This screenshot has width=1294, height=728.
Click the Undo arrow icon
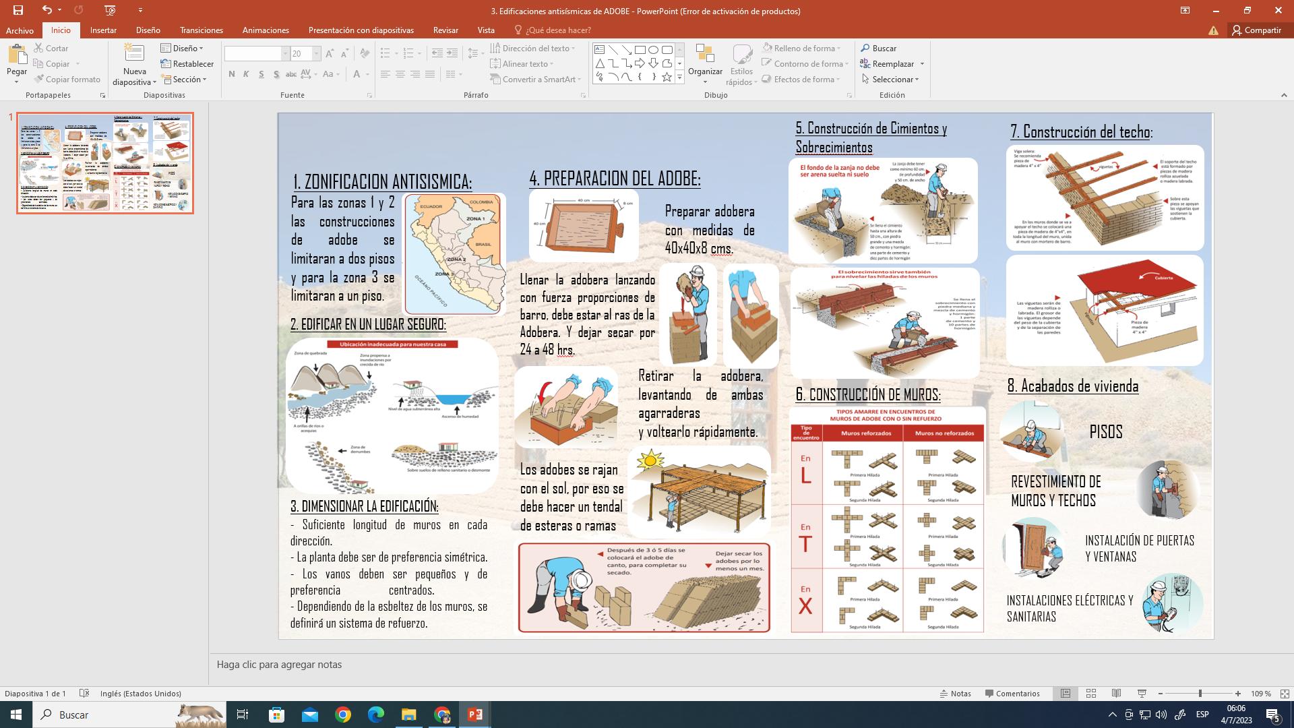pyautogui.click(x=46, y=10)
